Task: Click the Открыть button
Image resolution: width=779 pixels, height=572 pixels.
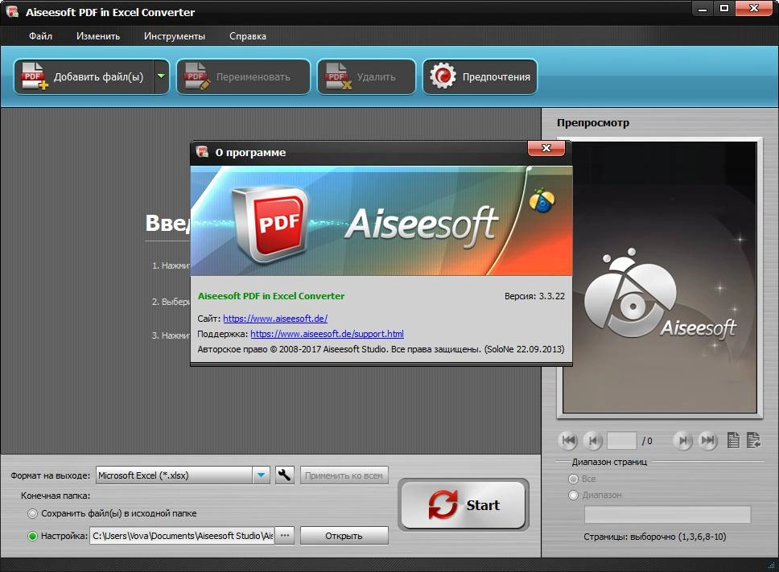Action: (344, 536)
